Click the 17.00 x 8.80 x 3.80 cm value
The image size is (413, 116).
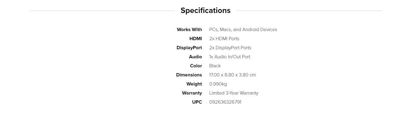pos(232,75)
